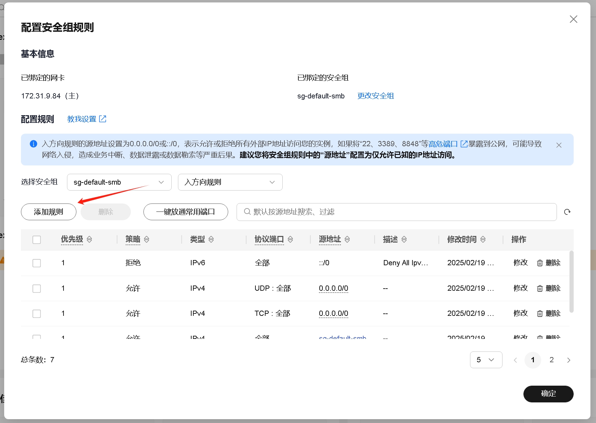The height and width of the screenshot is (423, 596).
Task: Go to page 2
Action: (551, 360)
